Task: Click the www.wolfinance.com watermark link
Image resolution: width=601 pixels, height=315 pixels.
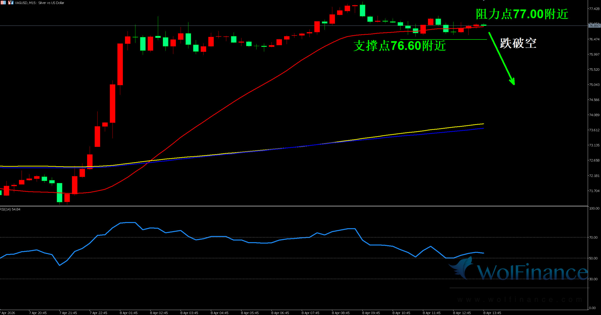Action: click(520, 299)
